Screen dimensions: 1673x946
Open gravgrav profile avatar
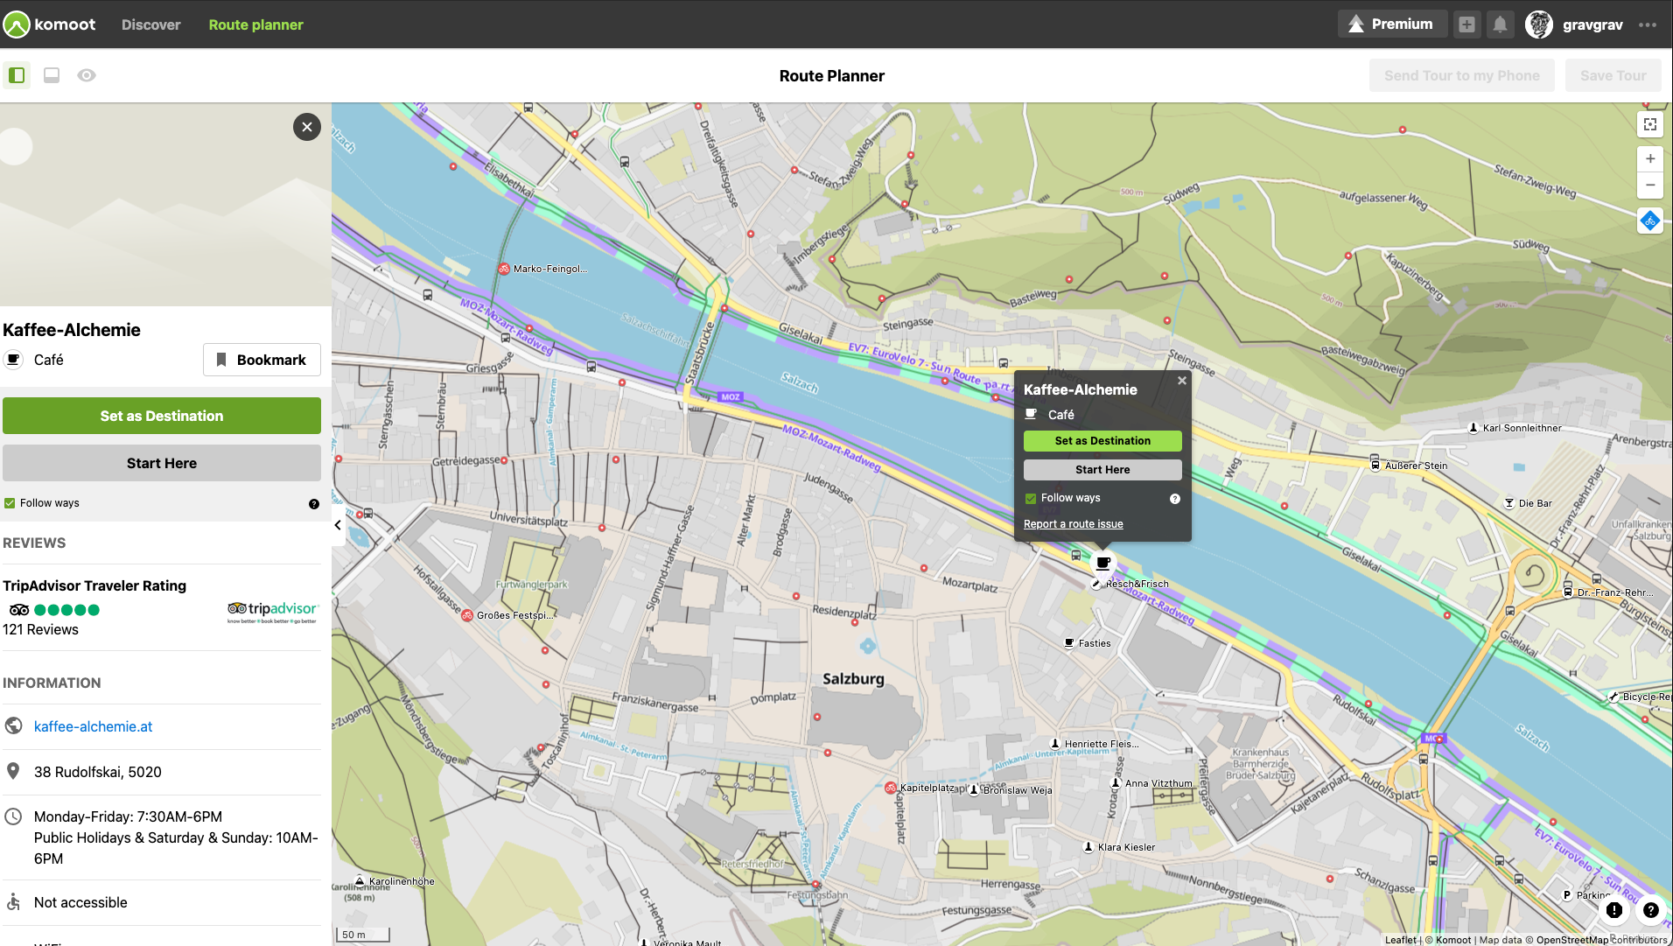click(x=1539, y=25)
